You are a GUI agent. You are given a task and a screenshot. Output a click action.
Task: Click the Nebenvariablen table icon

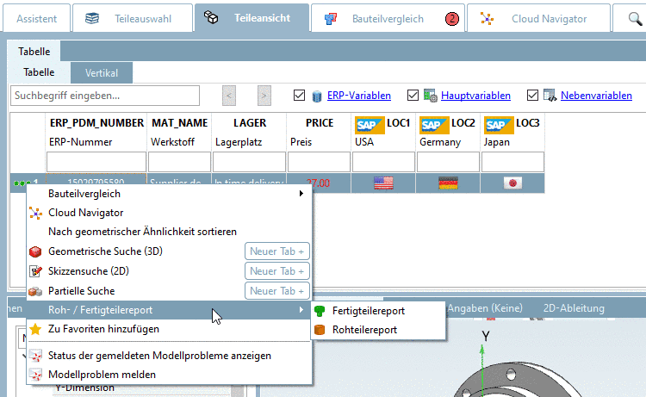[x=550, y=96]
